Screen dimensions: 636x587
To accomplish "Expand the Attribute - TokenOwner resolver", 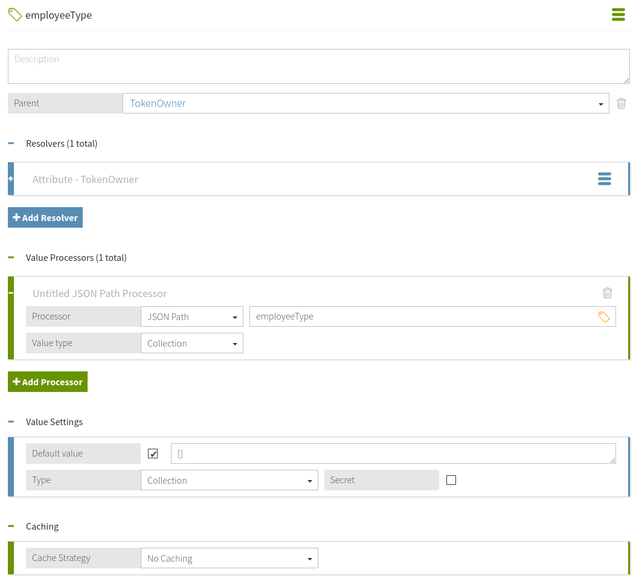I will pyautogui.click(x=11, y=179).
